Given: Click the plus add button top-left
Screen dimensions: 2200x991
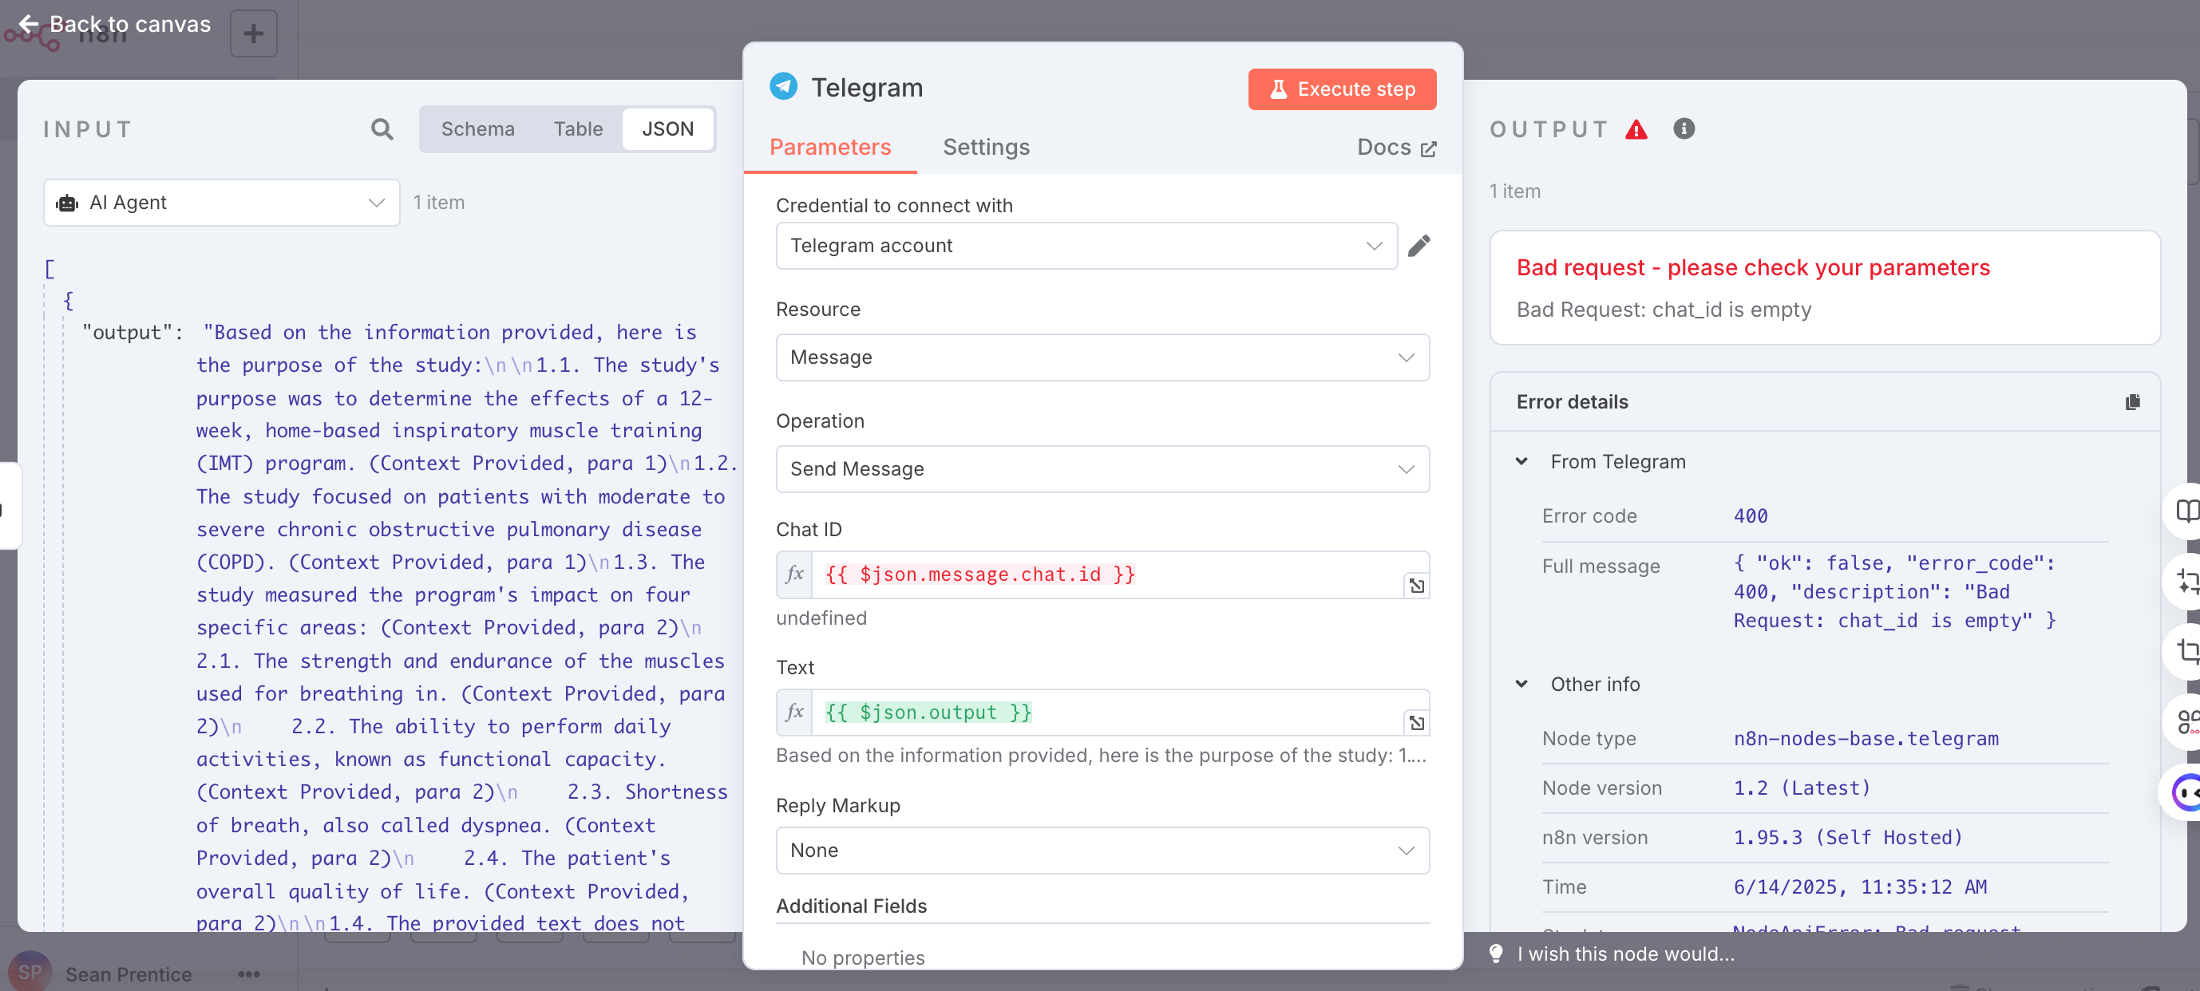Looking at the screenshot, I should point(254,34).
